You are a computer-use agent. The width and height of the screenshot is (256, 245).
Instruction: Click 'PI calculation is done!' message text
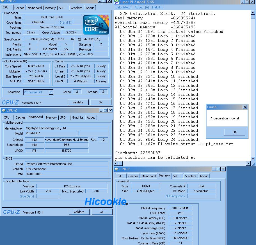[x=224, y=118]
